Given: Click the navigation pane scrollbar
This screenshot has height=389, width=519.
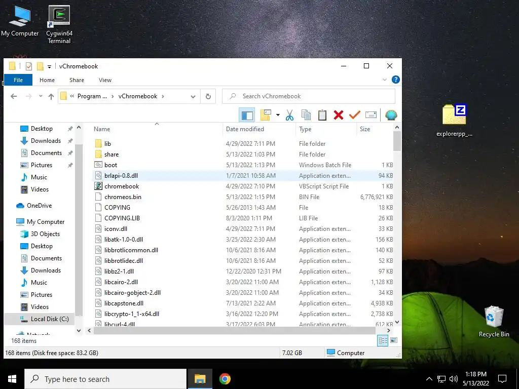Looking at the screenshot, I should point(79,230).
